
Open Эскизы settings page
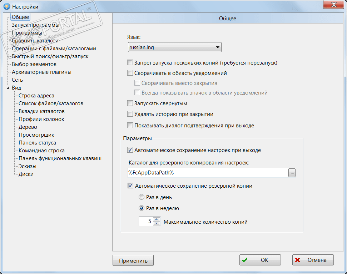pos(28,166)
